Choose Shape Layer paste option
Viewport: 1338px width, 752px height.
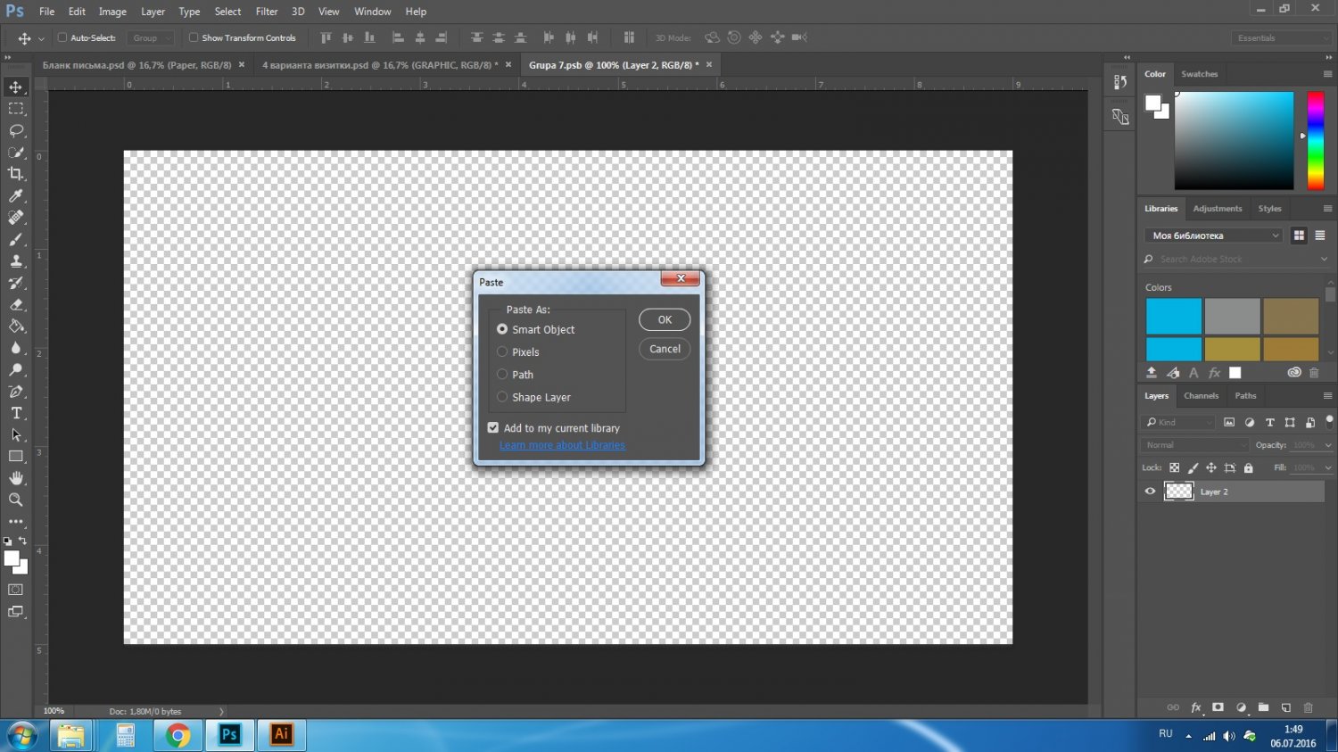click(534, 397)
